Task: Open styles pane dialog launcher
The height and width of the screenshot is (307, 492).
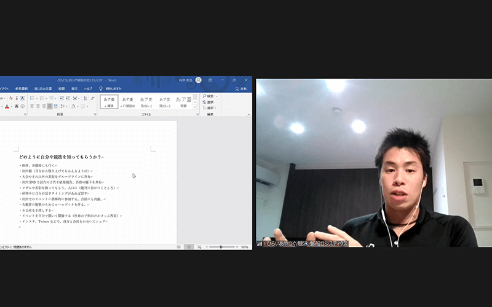Action: 197,114
